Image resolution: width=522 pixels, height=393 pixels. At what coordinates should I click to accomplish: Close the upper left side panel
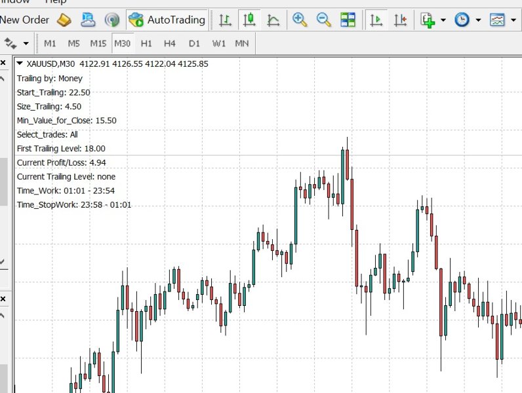tap(3, 62)
